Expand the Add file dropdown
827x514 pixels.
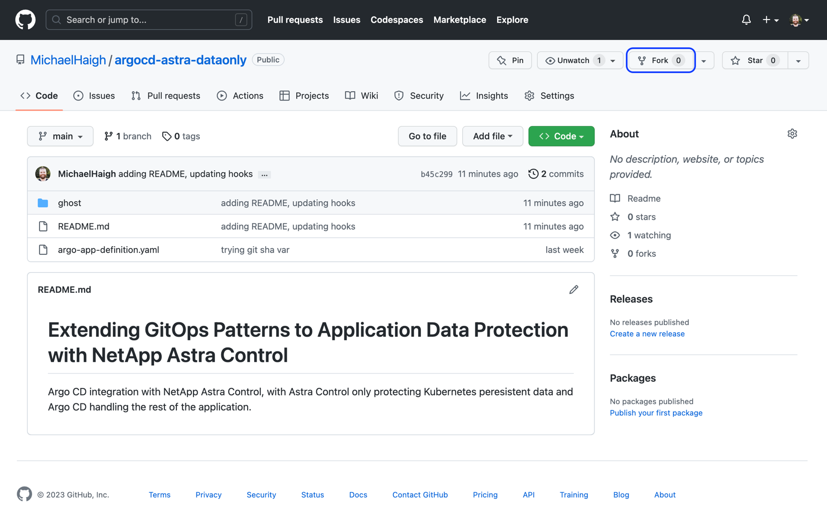pos(493,136)
